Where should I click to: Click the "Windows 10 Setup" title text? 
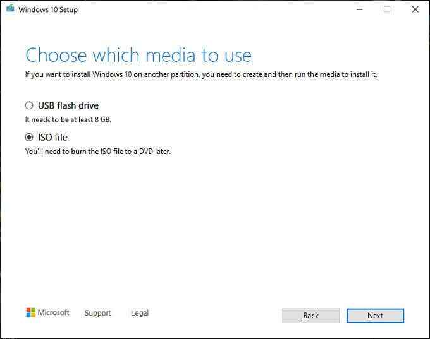coord(48,9)
